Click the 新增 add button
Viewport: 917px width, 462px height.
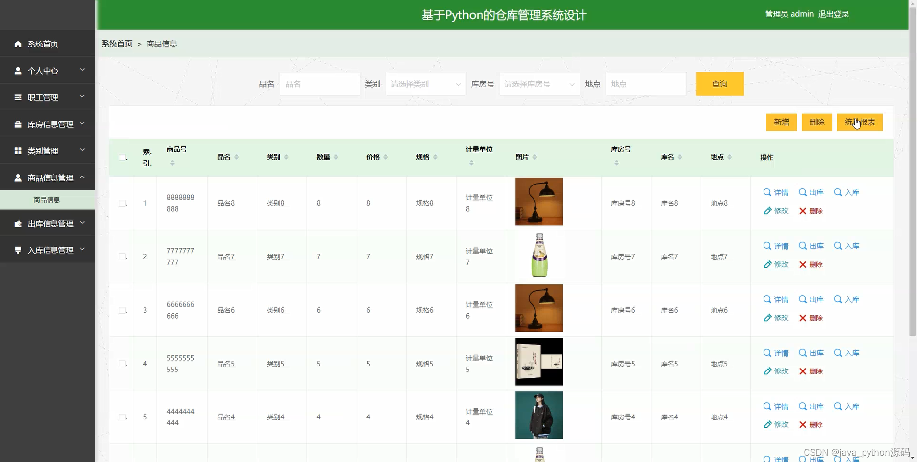(781, 122)
